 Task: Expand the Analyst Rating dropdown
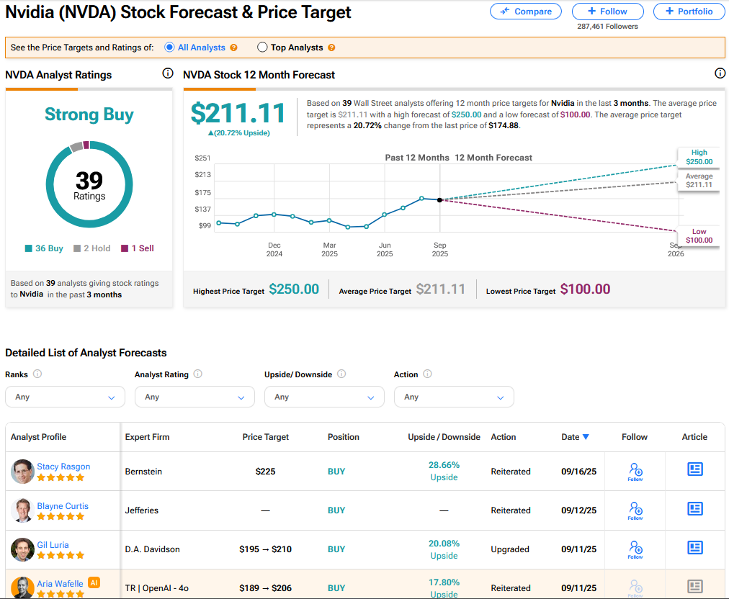(194, 397)
